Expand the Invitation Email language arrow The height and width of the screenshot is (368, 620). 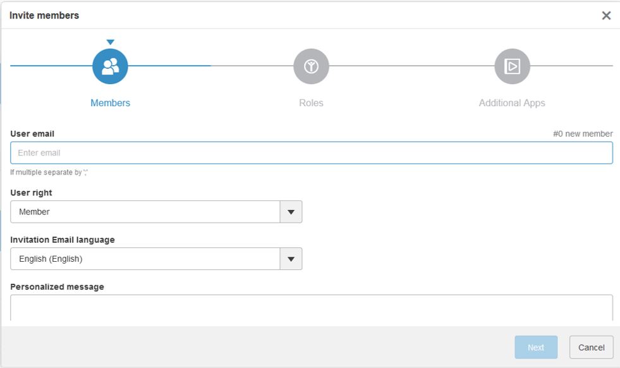[291, 259]
